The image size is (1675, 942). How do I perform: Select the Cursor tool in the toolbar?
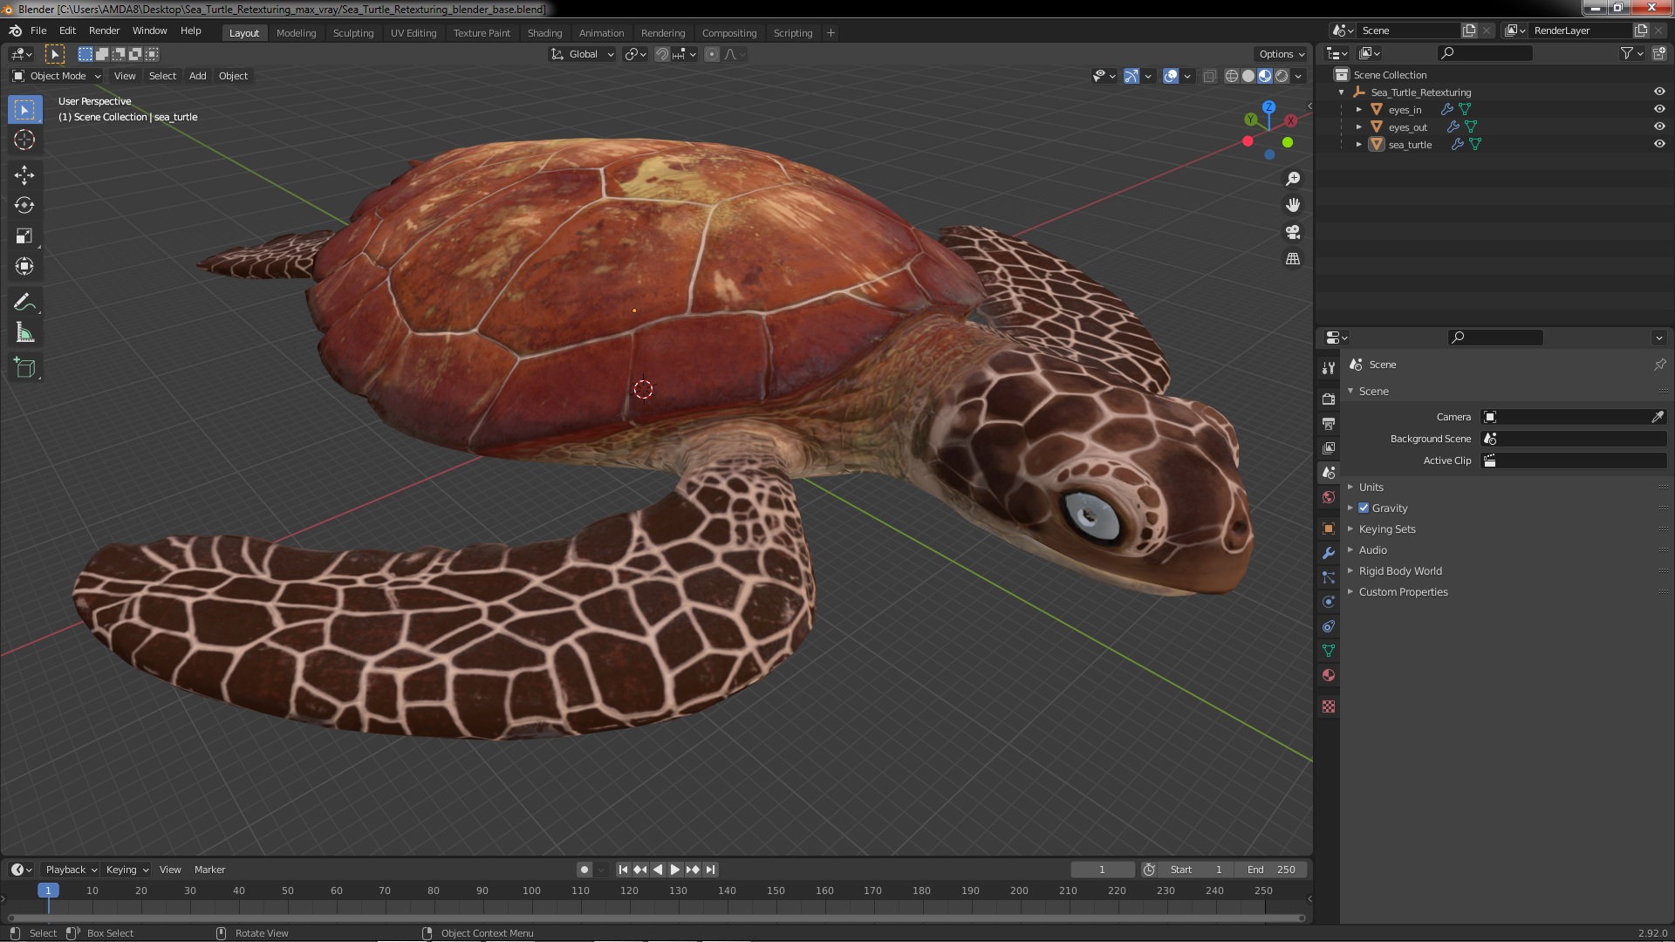(x=24, y=140)
